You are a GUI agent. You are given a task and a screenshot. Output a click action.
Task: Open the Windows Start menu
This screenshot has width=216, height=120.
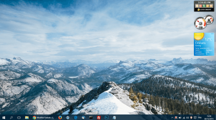pyautogui.click(x=4, y=118)
